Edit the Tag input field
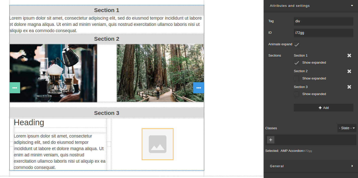Image resolution: width=358 pixels, height=178 pixels. point(323,21)
